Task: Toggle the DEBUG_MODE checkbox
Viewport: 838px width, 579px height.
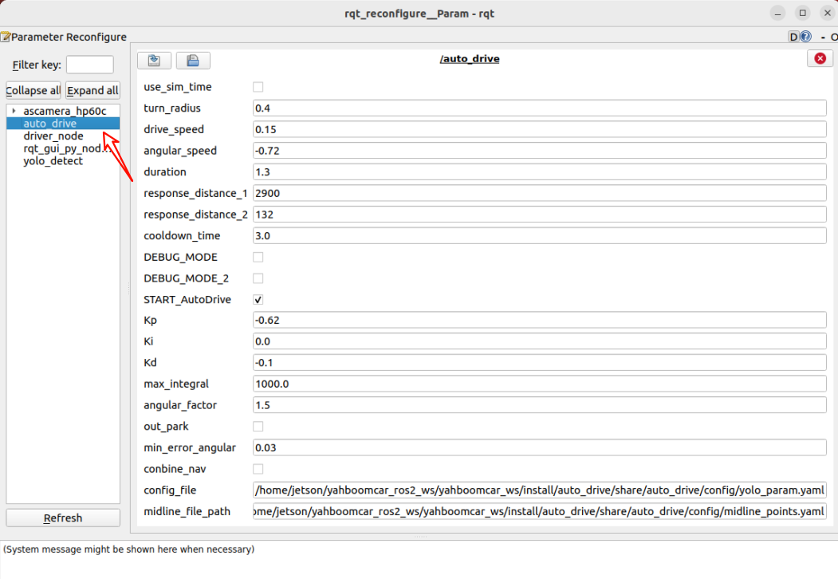Action: tap(258, 258)
